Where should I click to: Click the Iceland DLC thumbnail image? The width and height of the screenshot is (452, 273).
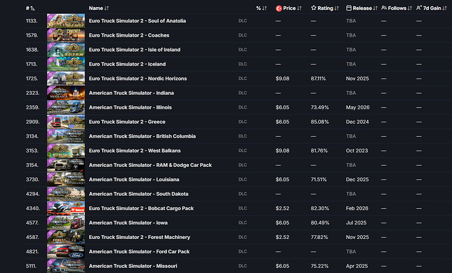click(66, 64)
